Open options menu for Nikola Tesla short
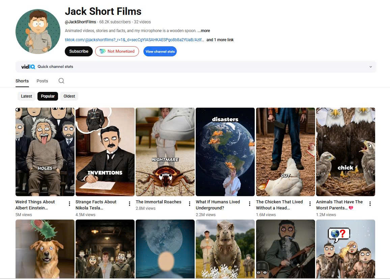The height and width of the screenshot is (279, 390). click(x=130, y=204)
